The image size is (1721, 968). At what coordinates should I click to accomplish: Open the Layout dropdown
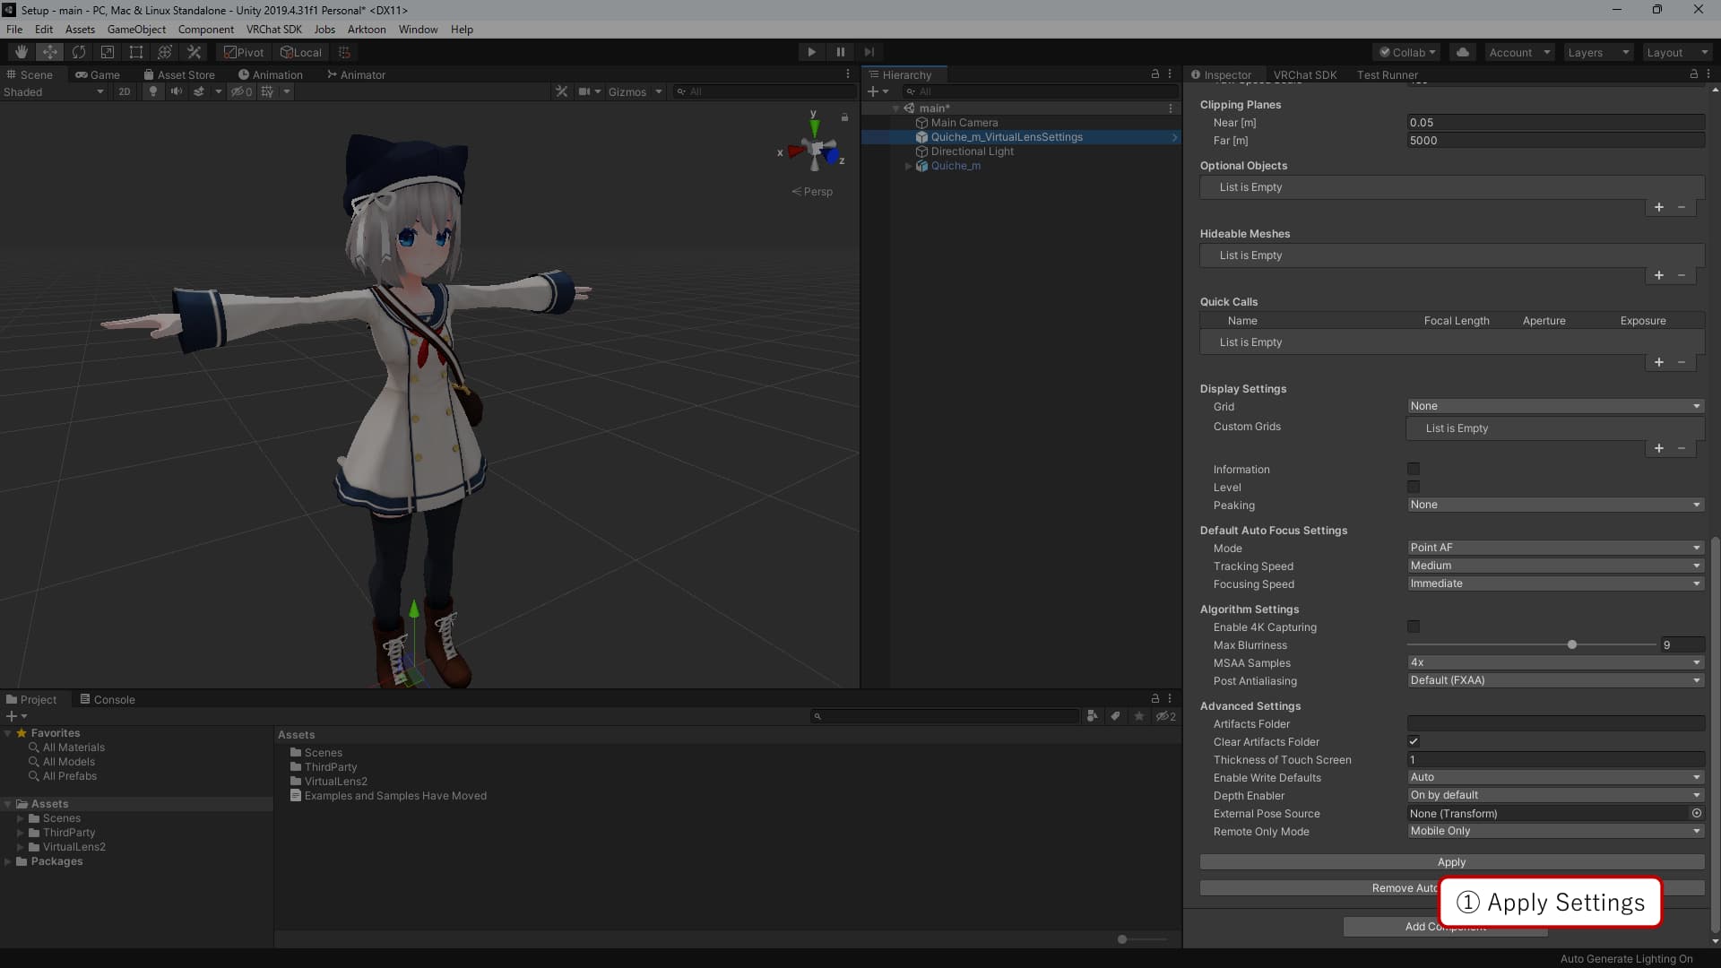pos(1677,52)
